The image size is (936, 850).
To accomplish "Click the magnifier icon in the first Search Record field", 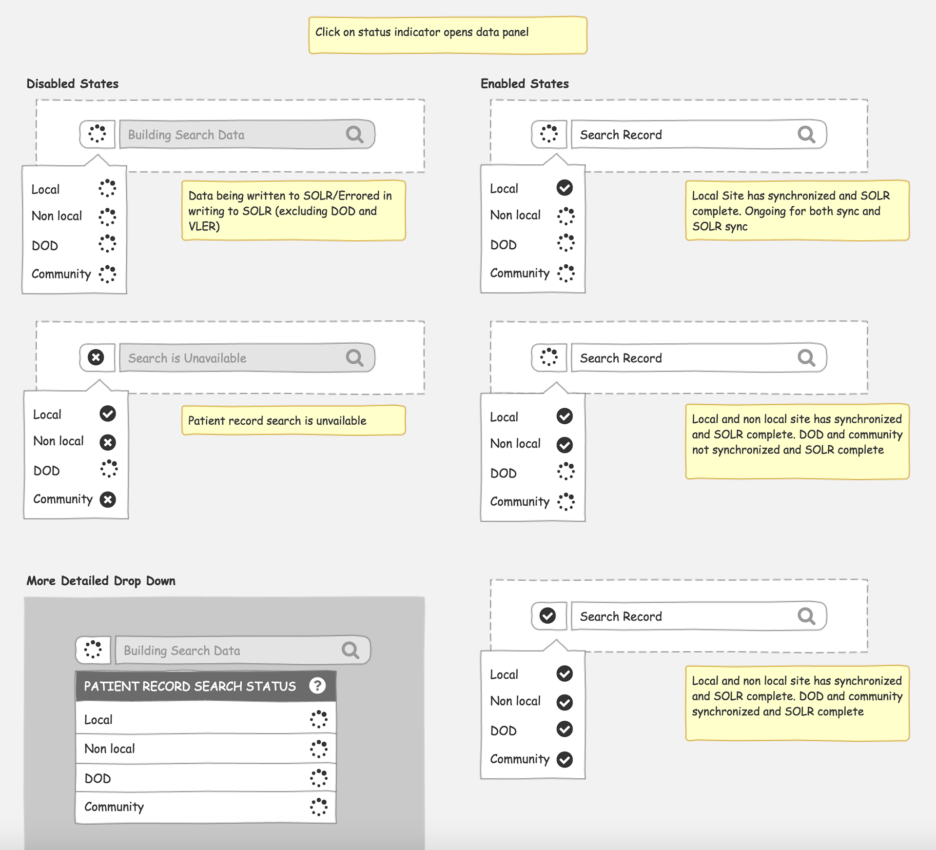I will pos(806,134).
